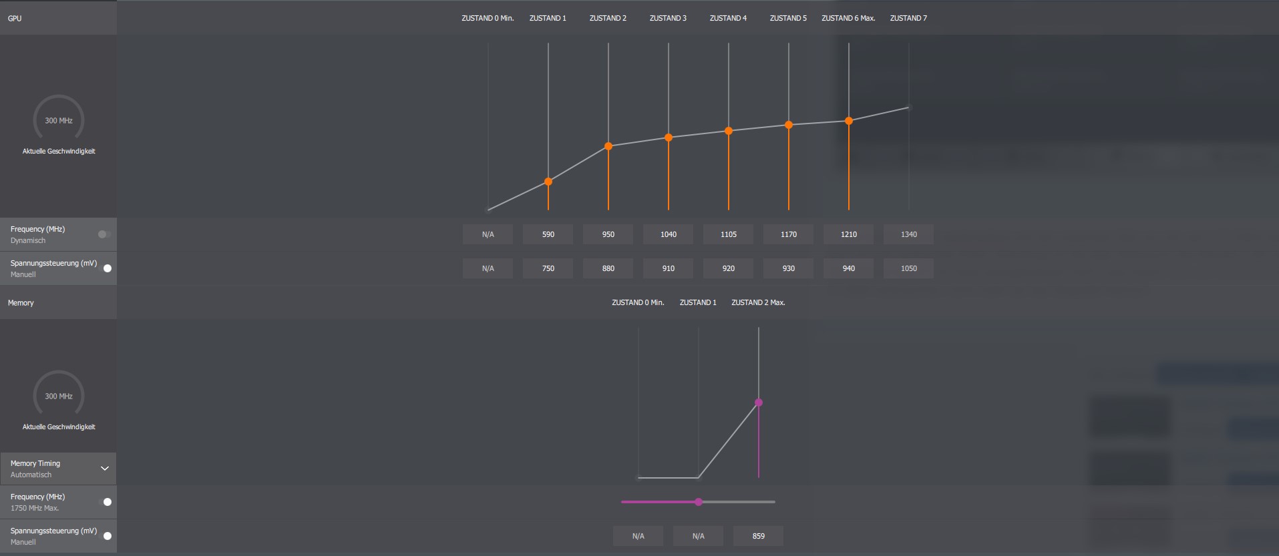1279x556 pixels.
Task: Click the memory voltage 859 field
Action: [759, 536]
